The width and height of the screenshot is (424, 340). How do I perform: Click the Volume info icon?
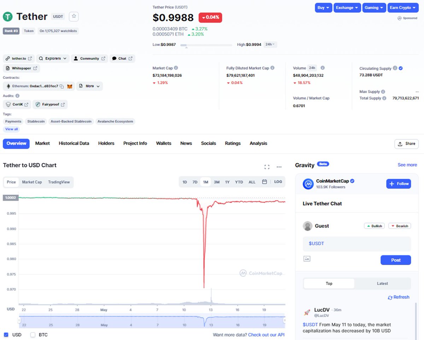(323, 68)
